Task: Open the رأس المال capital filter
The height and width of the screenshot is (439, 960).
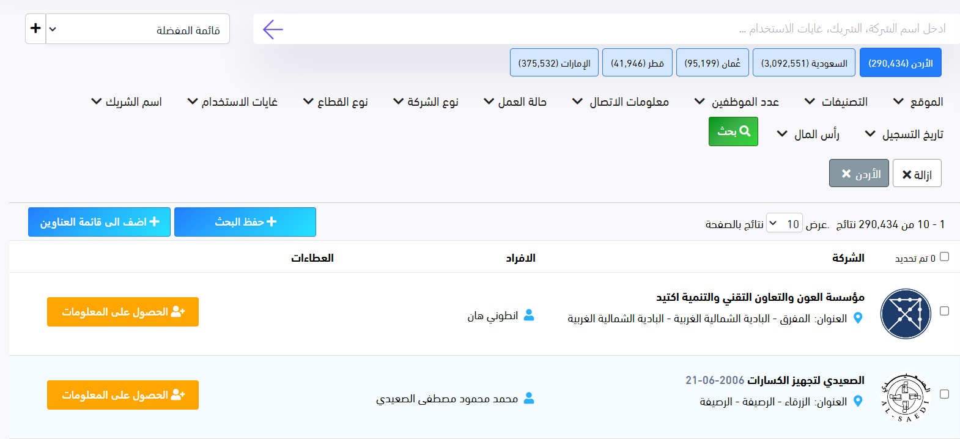Action: [x=808, y=134]
